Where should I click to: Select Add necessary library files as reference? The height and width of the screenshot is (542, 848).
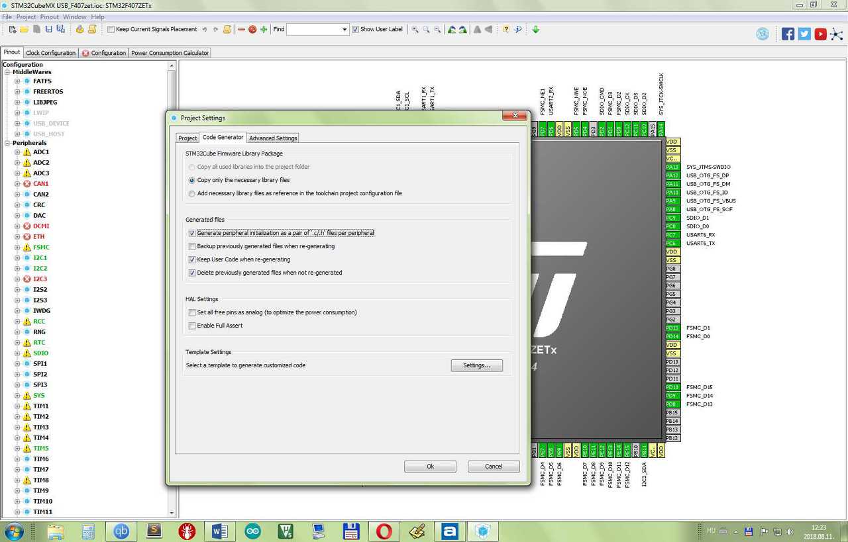click(192, 193)
